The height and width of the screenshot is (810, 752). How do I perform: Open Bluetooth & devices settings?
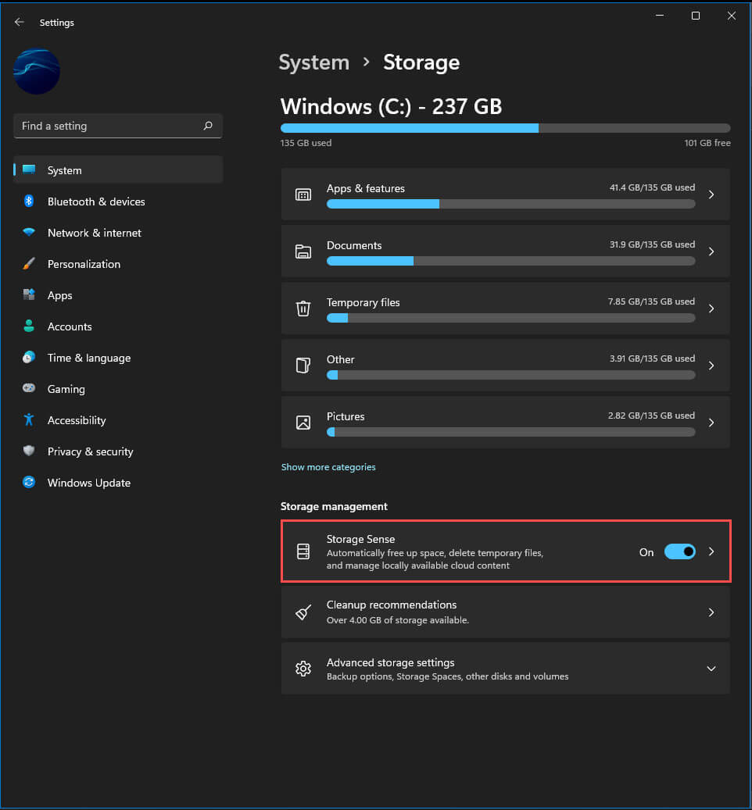pos(118,202)
